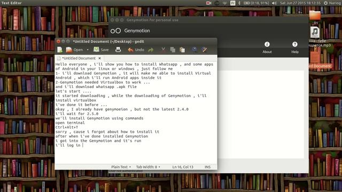Click the Print icon in gedit toolbar

click(118, 50)
